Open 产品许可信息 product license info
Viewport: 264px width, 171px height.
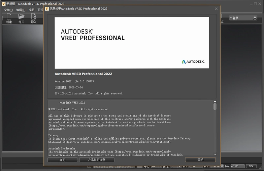coord(97,160)
